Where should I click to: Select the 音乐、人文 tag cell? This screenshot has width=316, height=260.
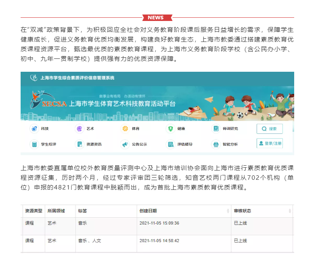[x=106, y=243]
